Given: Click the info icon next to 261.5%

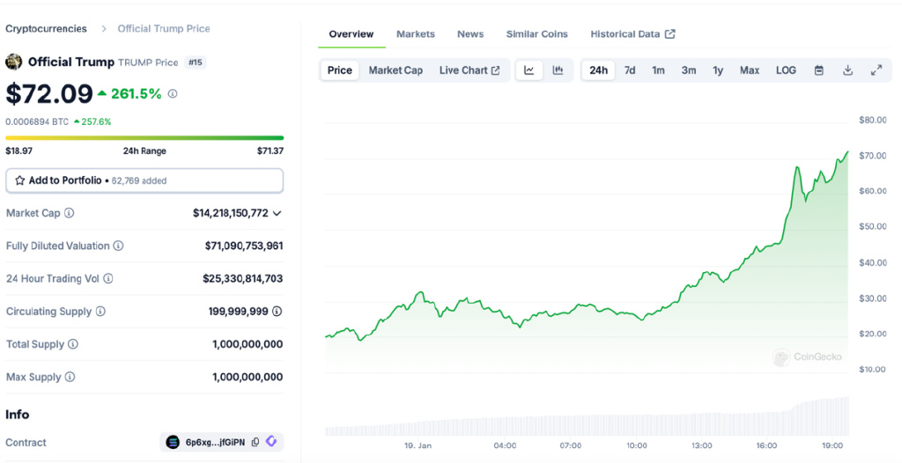Looking at the screenshot, I should tap(173, 94).
